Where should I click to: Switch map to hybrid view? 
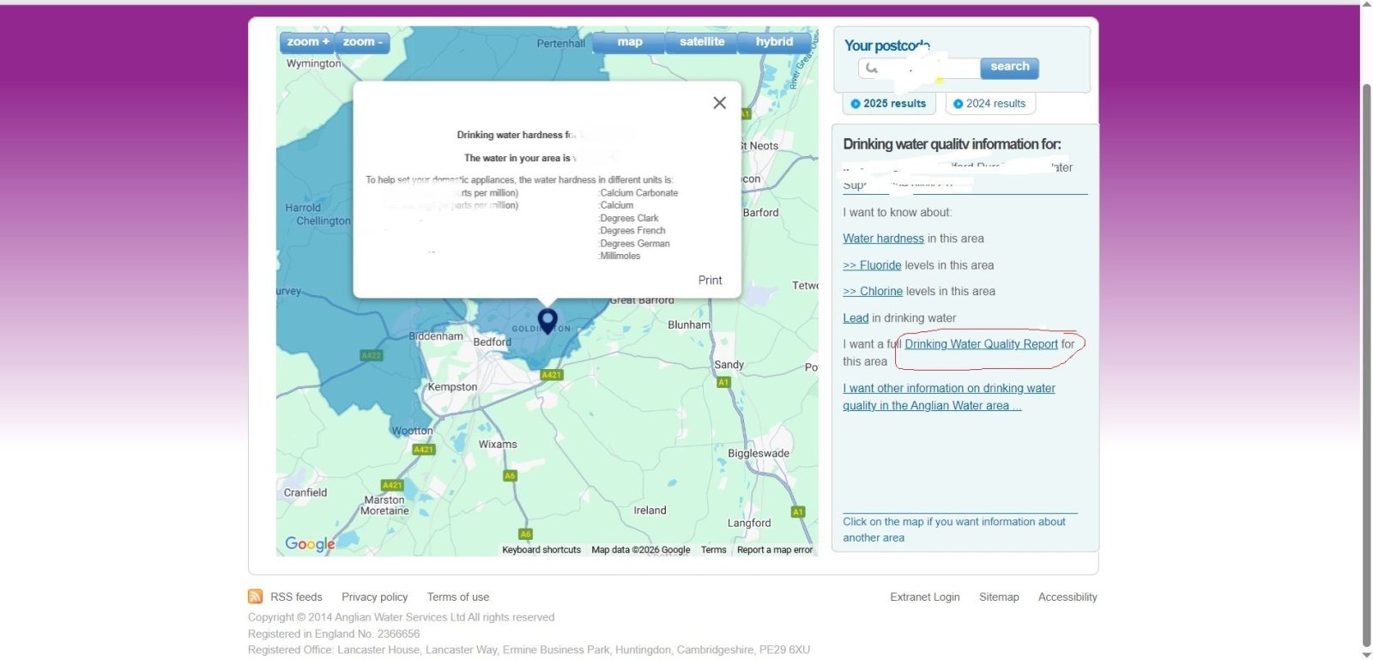coord(774,42)
